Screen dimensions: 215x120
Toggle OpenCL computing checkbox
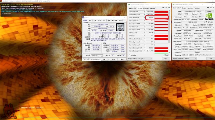[x=183, y=55]
